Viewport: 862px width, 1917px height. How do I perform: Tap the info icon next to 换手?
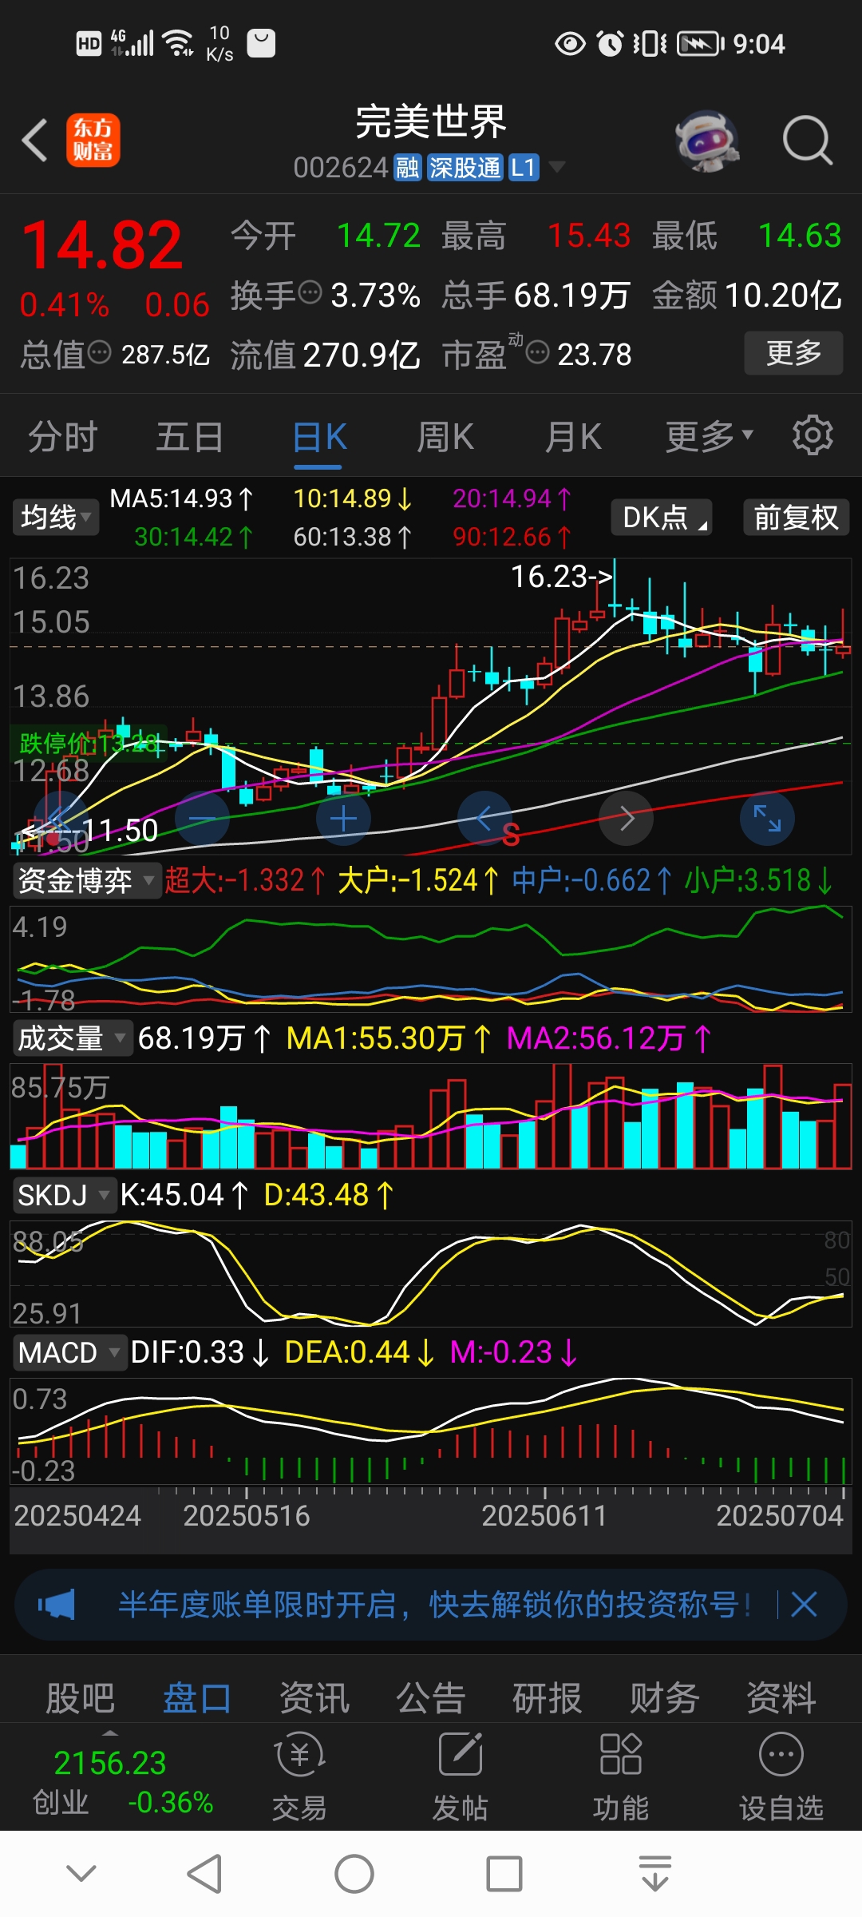coord(310,293)
